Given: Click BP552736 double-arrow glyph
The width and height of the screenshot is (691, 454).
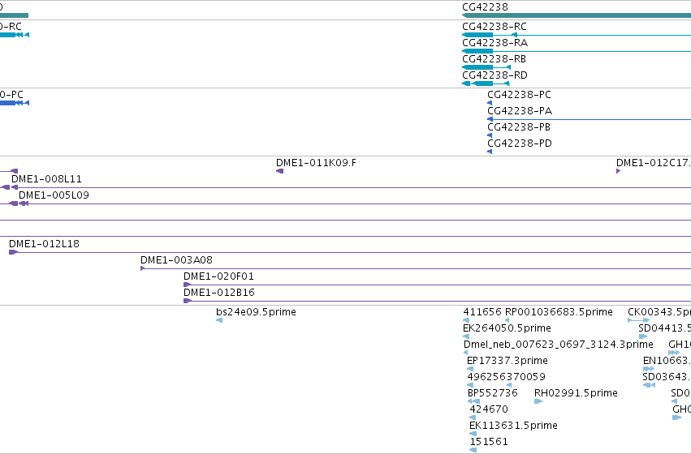Looking at the screenshot, I should 473,401.
